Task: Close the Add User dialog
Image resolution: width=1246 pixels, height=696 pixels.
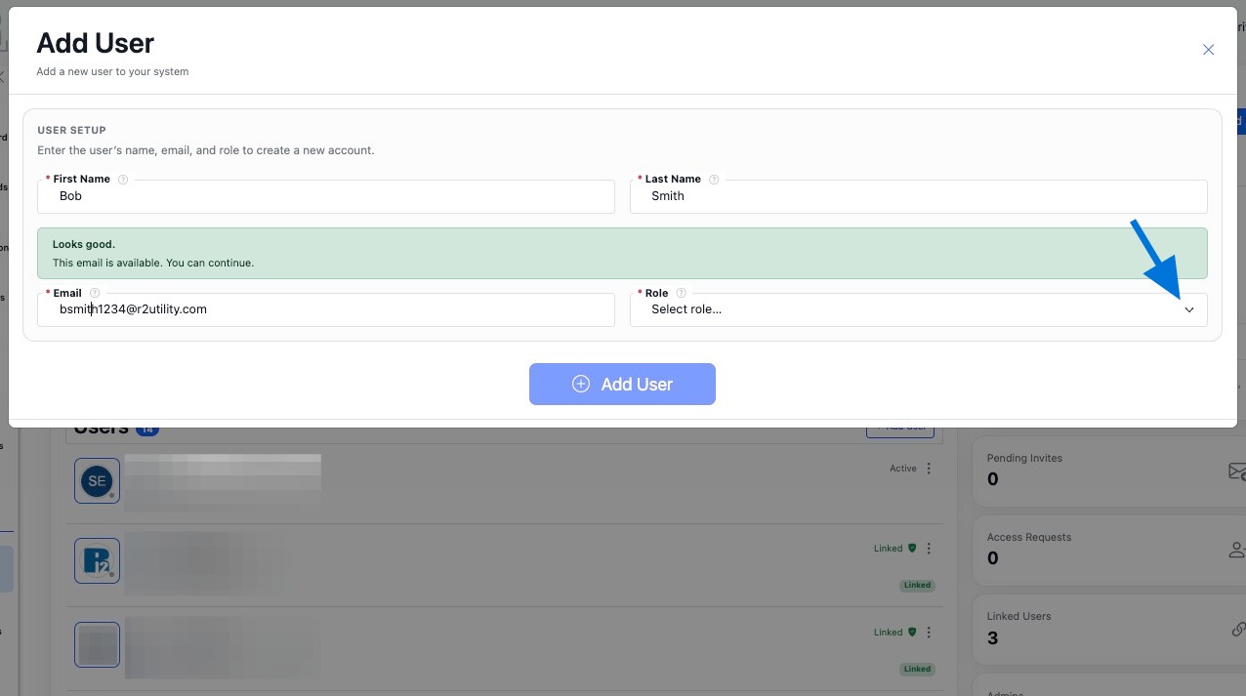Action: pyautogui.click(x=1208, y=50)
